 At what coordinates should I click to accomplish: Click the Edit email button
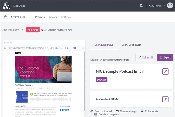pos(146,57)
